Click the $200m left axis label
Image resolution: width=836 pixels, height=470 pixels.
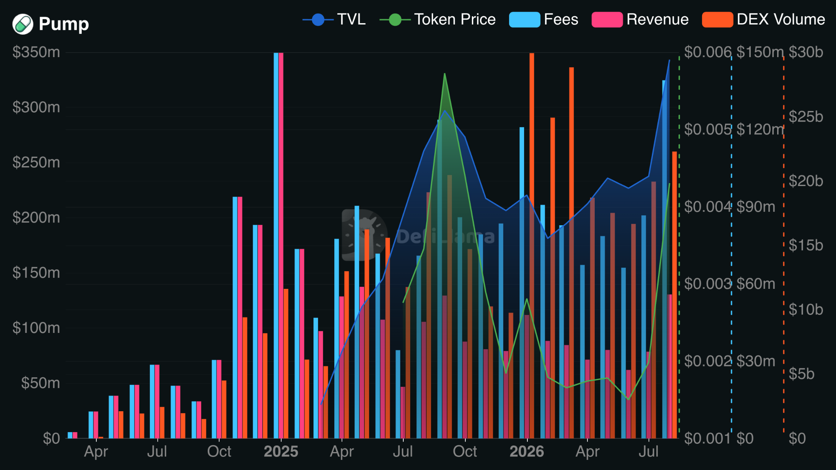tap(36, 217)
